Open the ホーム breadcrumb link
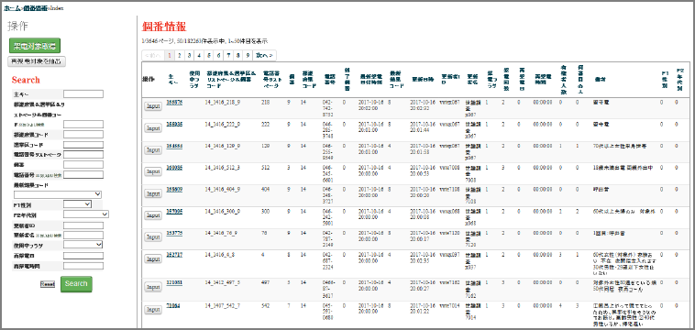Viewport: 695px width, 330px height. pos(12,8)
